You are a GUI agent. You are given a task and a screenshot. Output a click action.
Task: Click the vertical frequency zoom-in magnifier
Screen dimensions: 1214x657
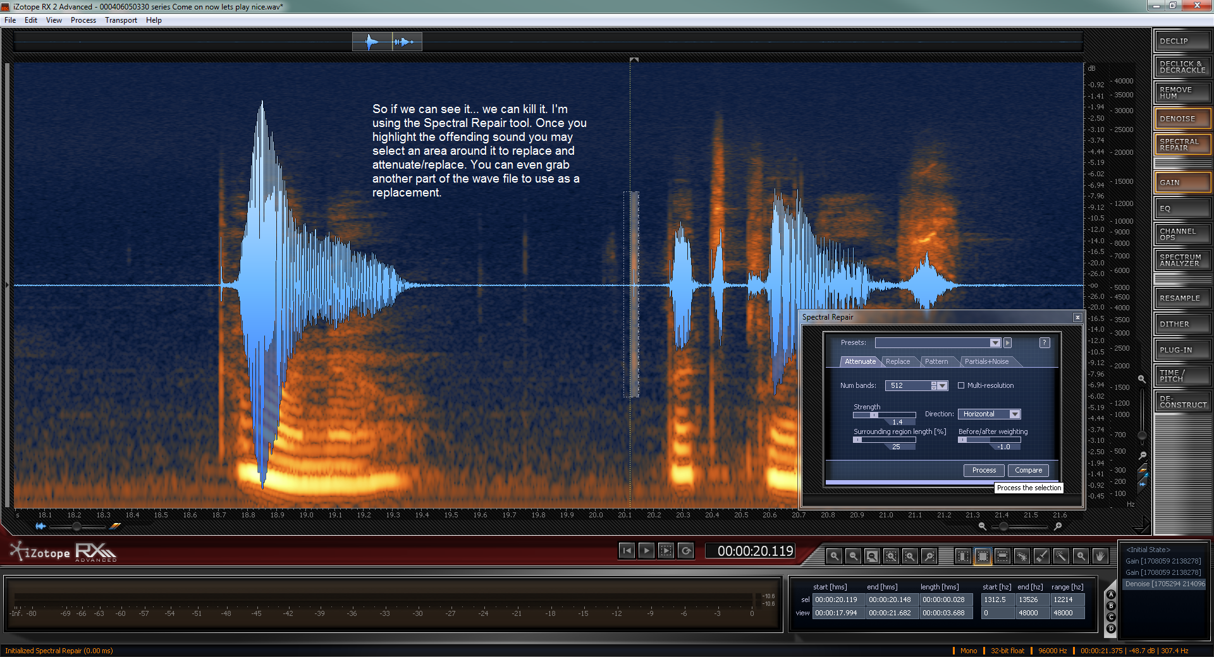(x=1142, y=379)
